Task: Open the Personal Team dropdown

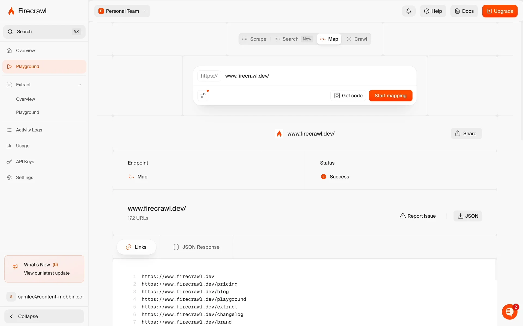Action: coord(122,11)
